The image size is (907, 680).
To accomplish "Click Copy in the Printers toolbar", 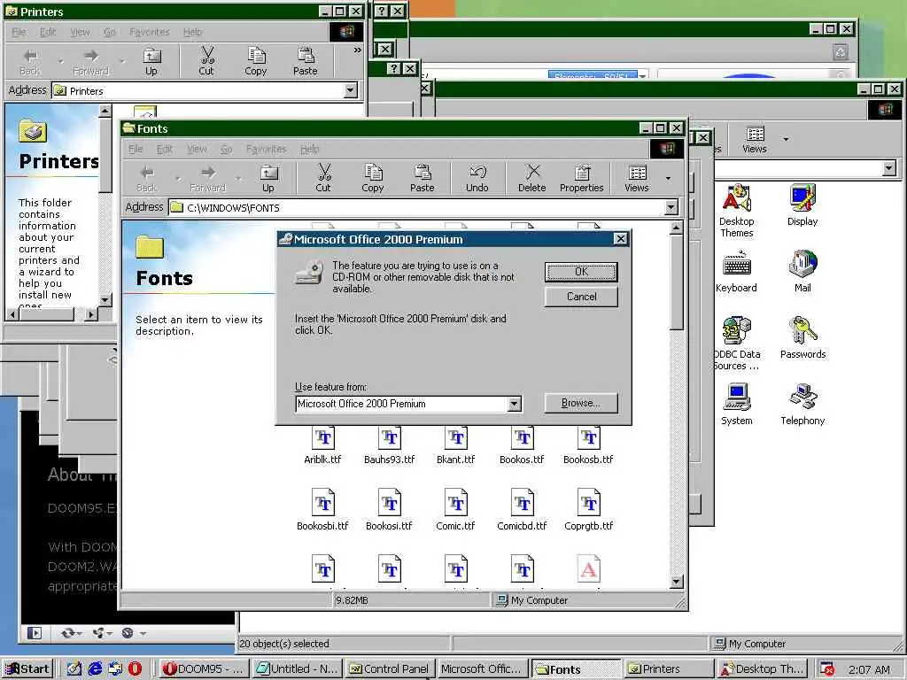I will tap(256, 61).
